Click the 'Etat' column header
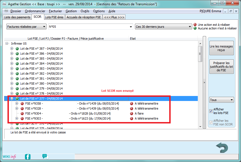The image size is (241, 162). pos(163,39)
